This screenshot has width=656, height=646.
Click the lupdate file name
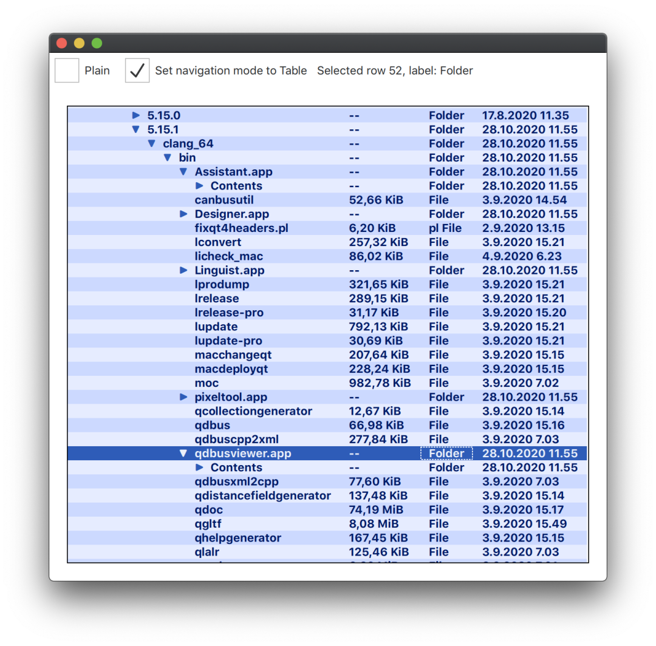(216, 327)
